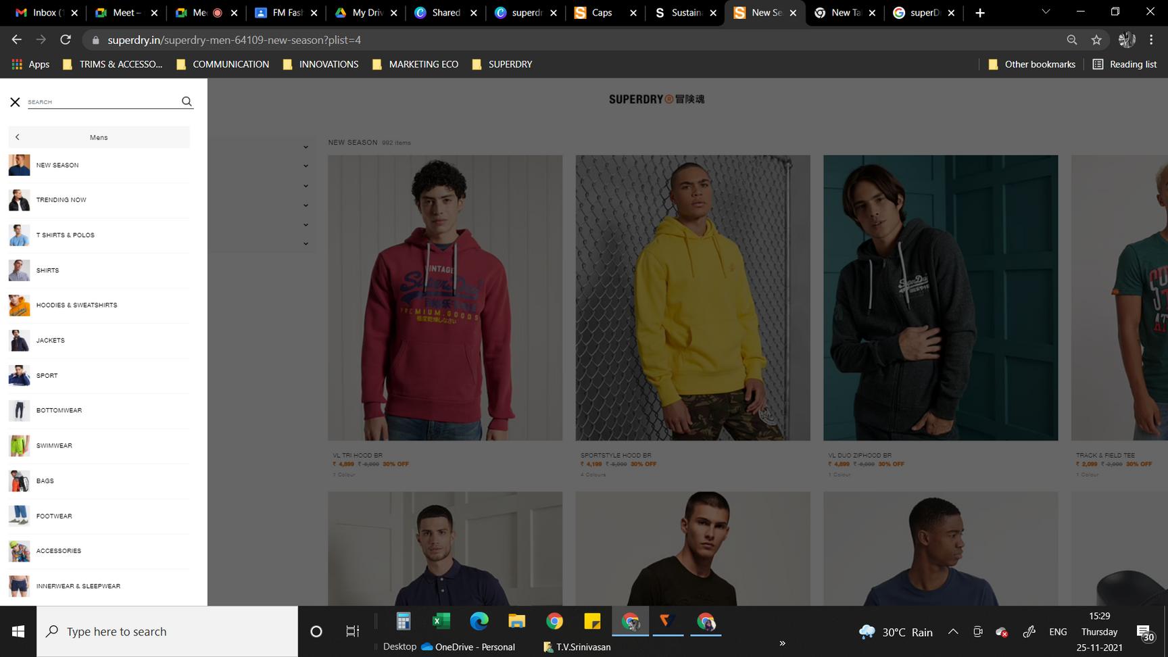Go back from the Mens submenu

coord(18,137)
